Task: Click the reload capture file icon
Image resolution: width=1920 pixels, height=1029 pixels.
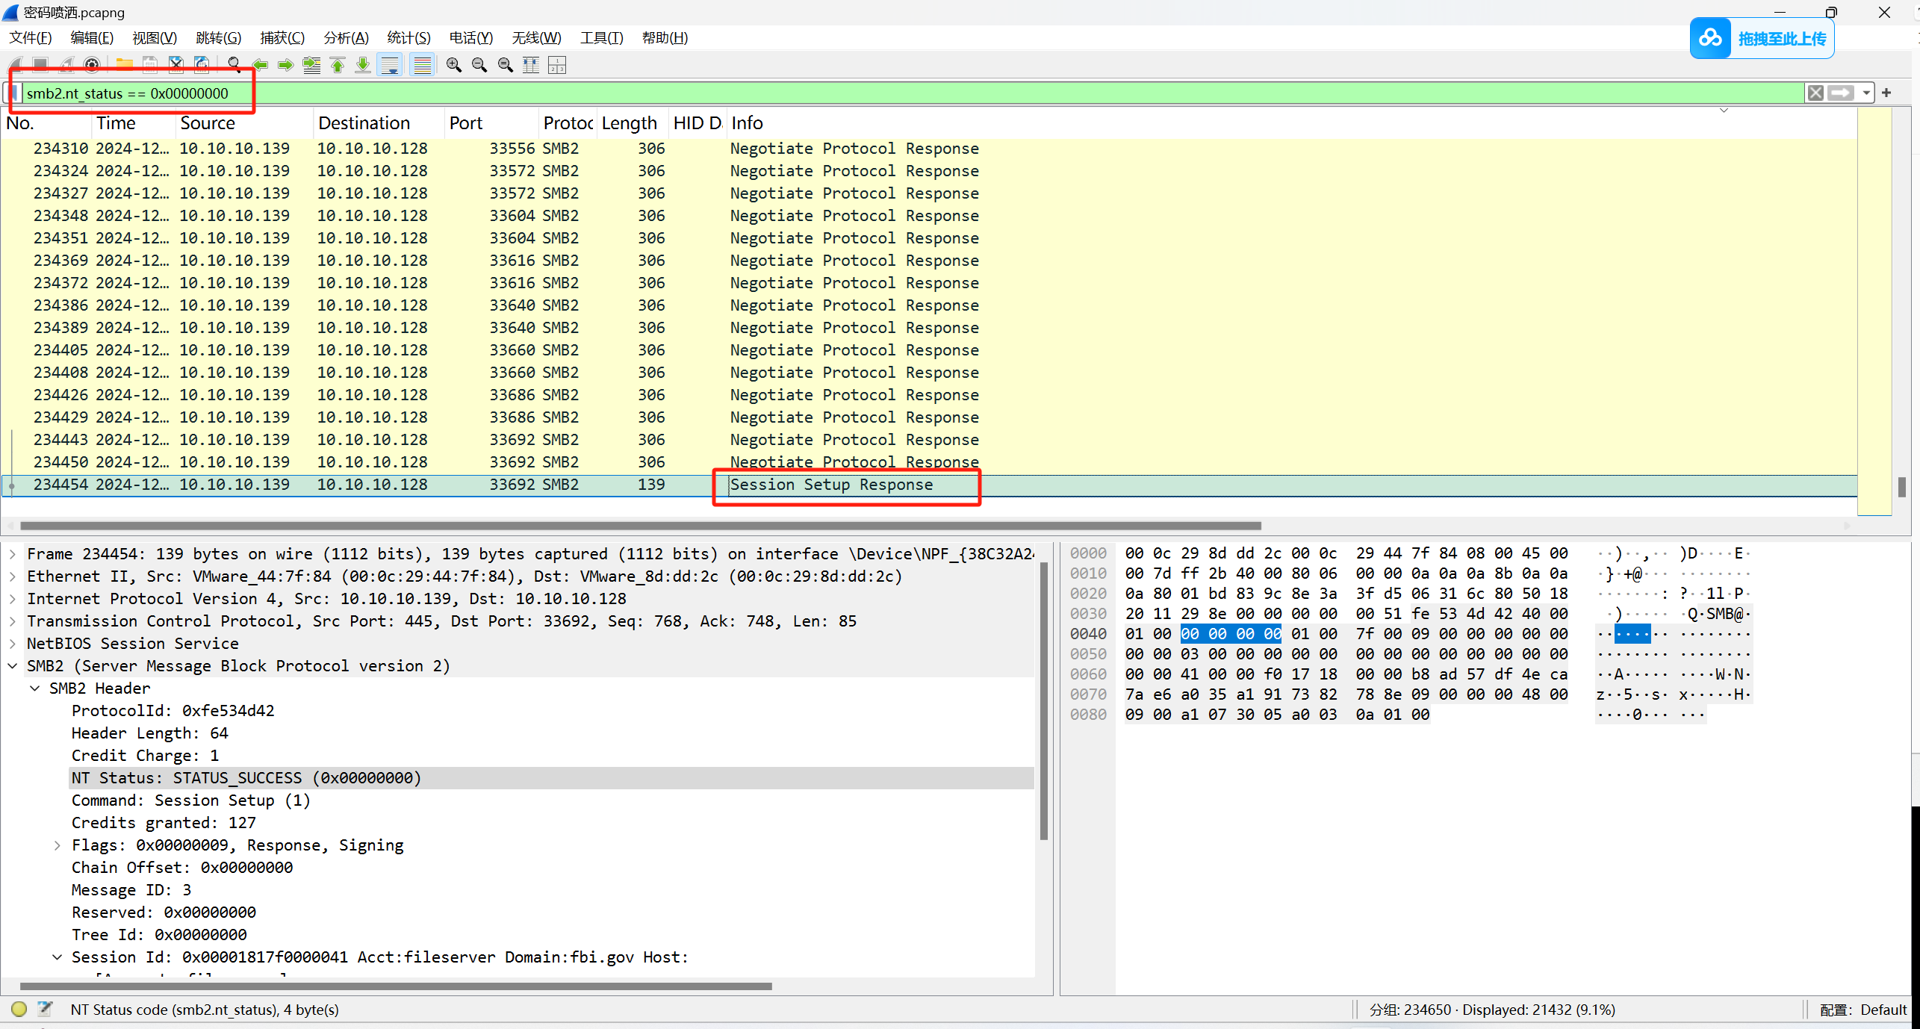Action: click(202, 66)
